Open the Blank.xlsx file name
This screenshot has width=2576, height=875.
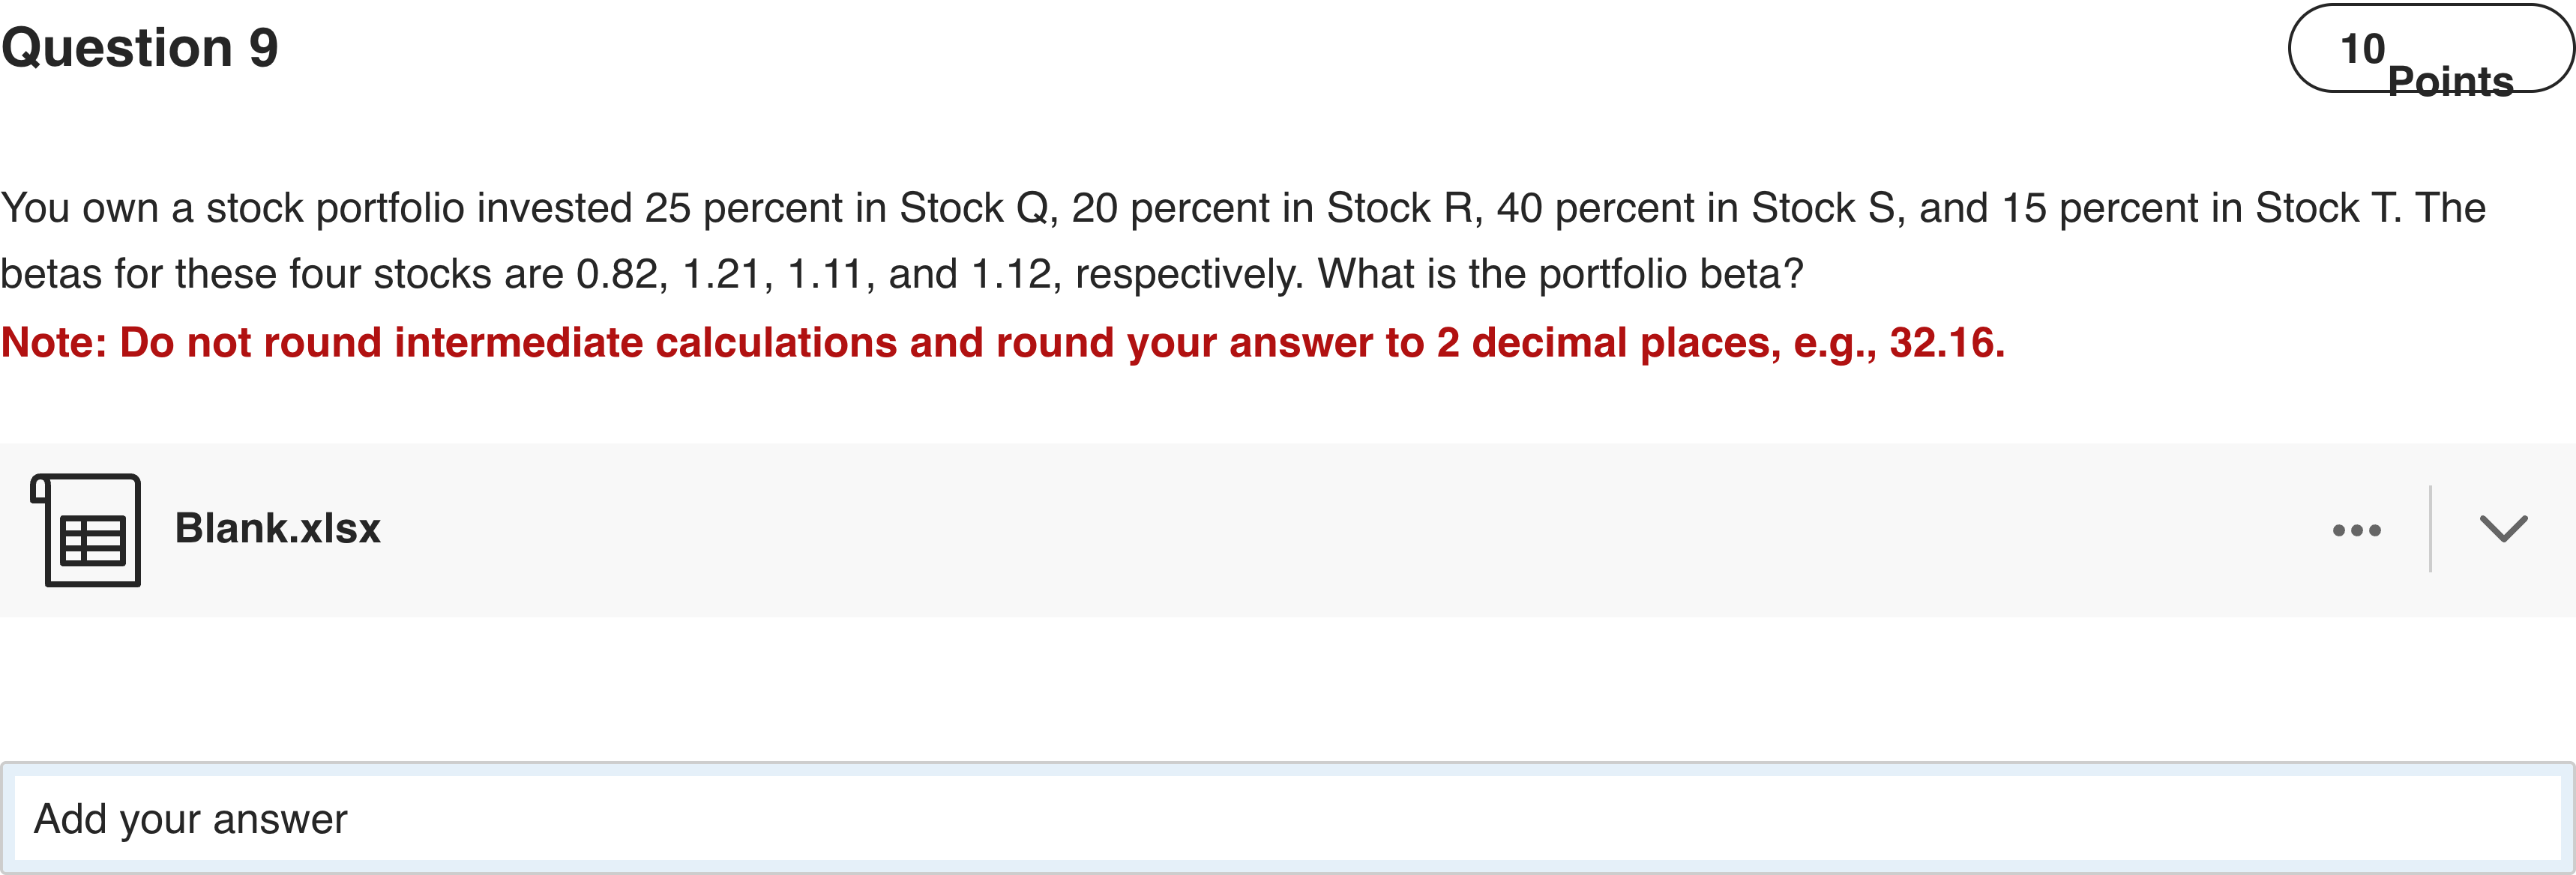point(277,528)
